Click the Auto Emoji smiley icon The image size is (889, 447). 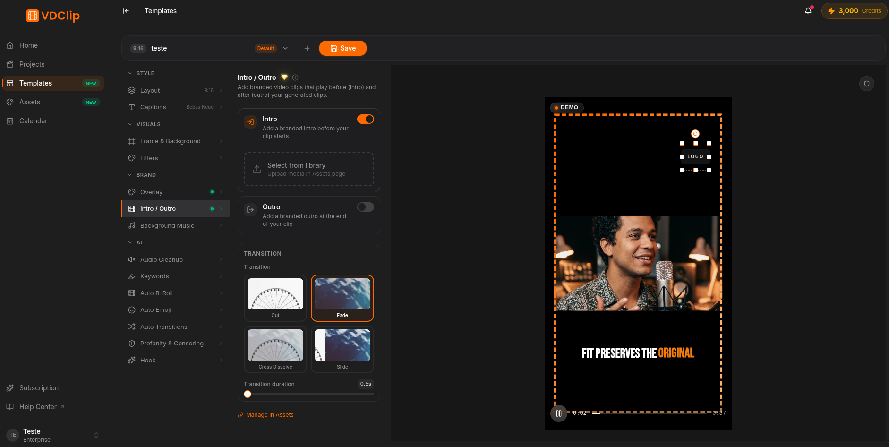(132, 310)
